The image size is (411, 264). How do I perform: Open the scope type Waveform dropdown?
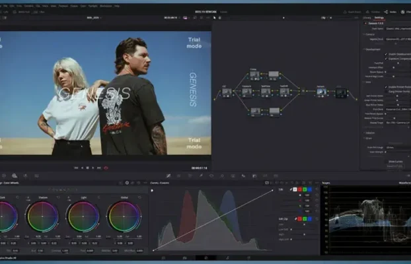[x=404, y=183]
